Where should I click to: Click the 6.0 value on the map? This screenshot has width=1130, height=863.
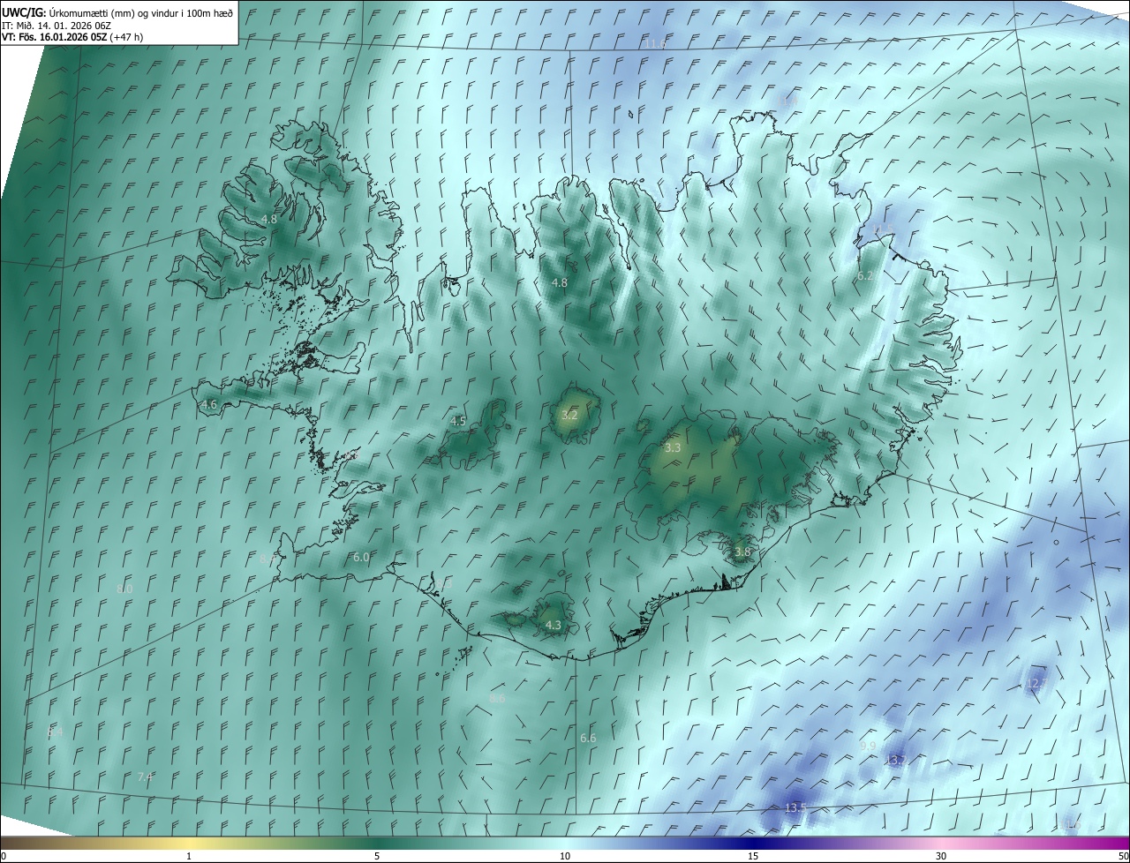tap(361, 558)
